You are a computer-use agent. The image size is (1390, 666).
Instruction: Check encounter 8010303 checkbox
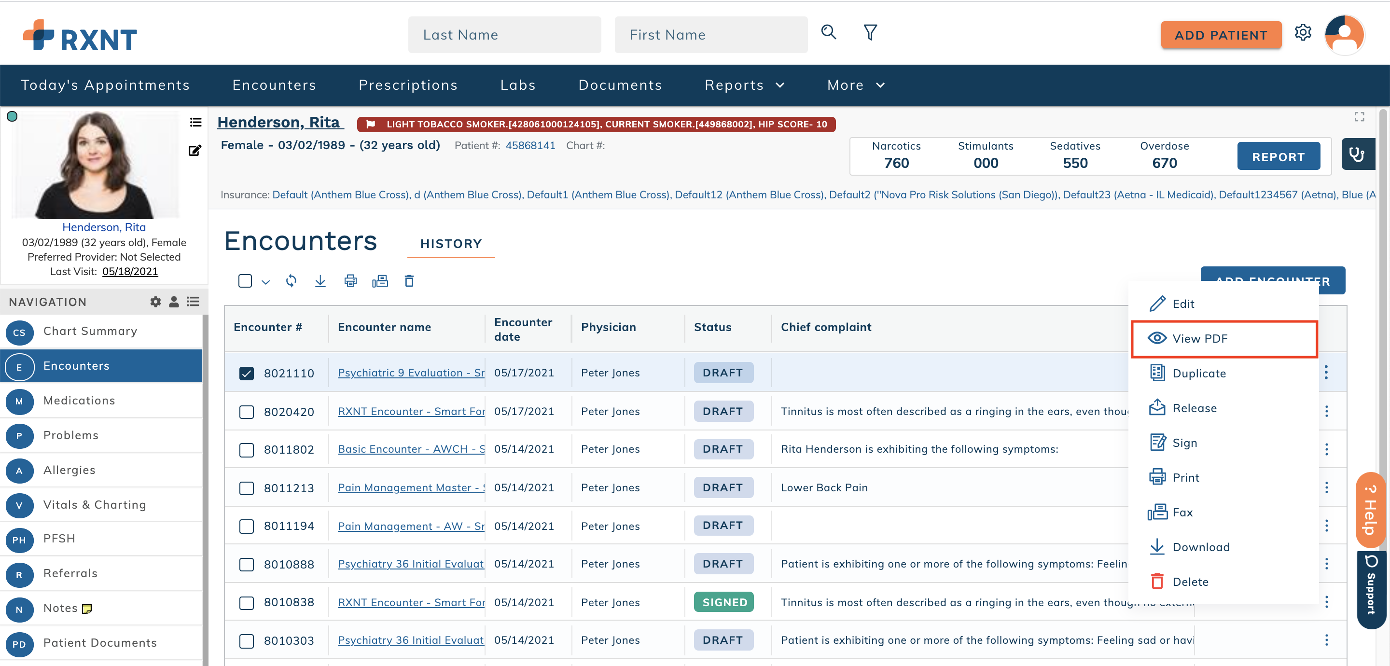coord(247,640)
